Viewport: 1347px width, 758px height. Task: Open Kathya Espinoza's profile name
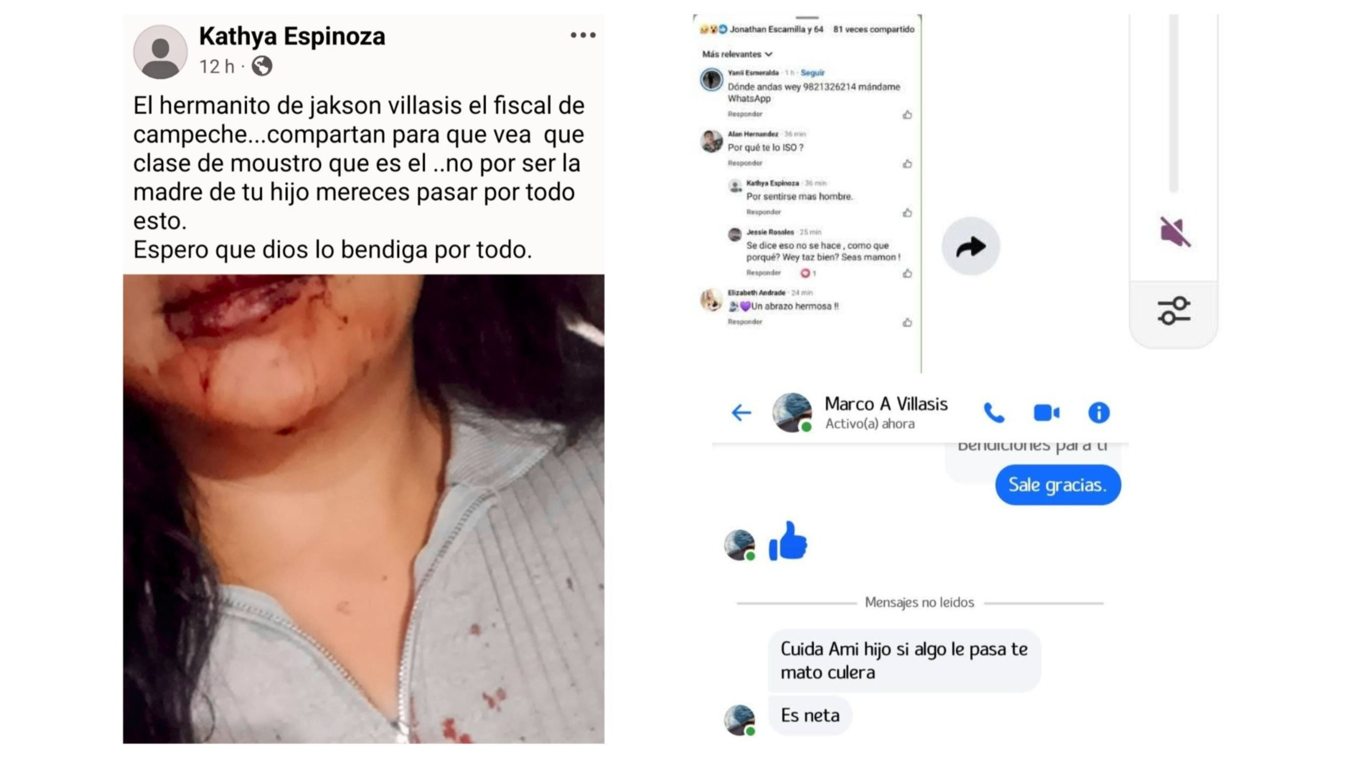click(292, 36)
